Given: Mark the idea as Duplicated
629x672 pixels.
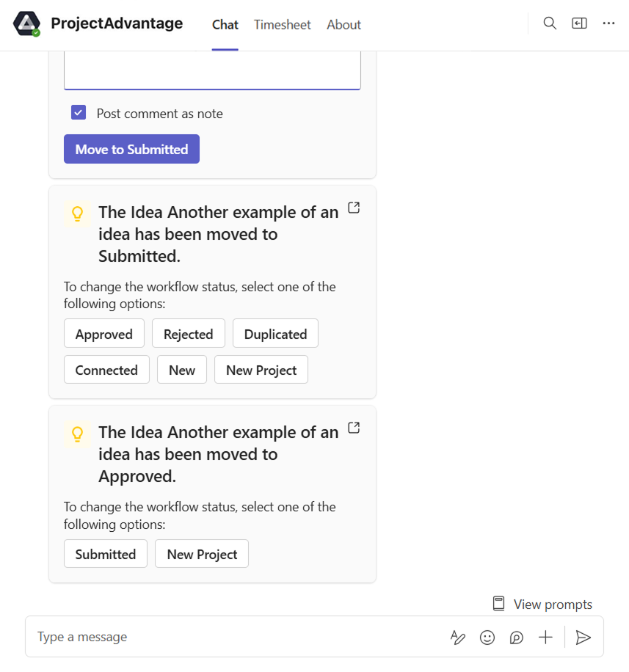Looking at the screenshot, I should click(275, 334).
